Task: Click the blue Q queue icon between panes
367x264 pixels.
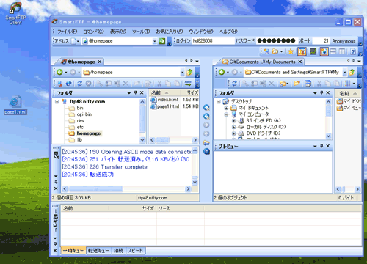Action: (206, 152)
